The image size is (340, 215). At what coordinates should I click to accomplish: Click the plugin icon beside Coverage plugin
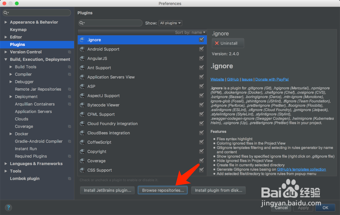pos(82,161)
